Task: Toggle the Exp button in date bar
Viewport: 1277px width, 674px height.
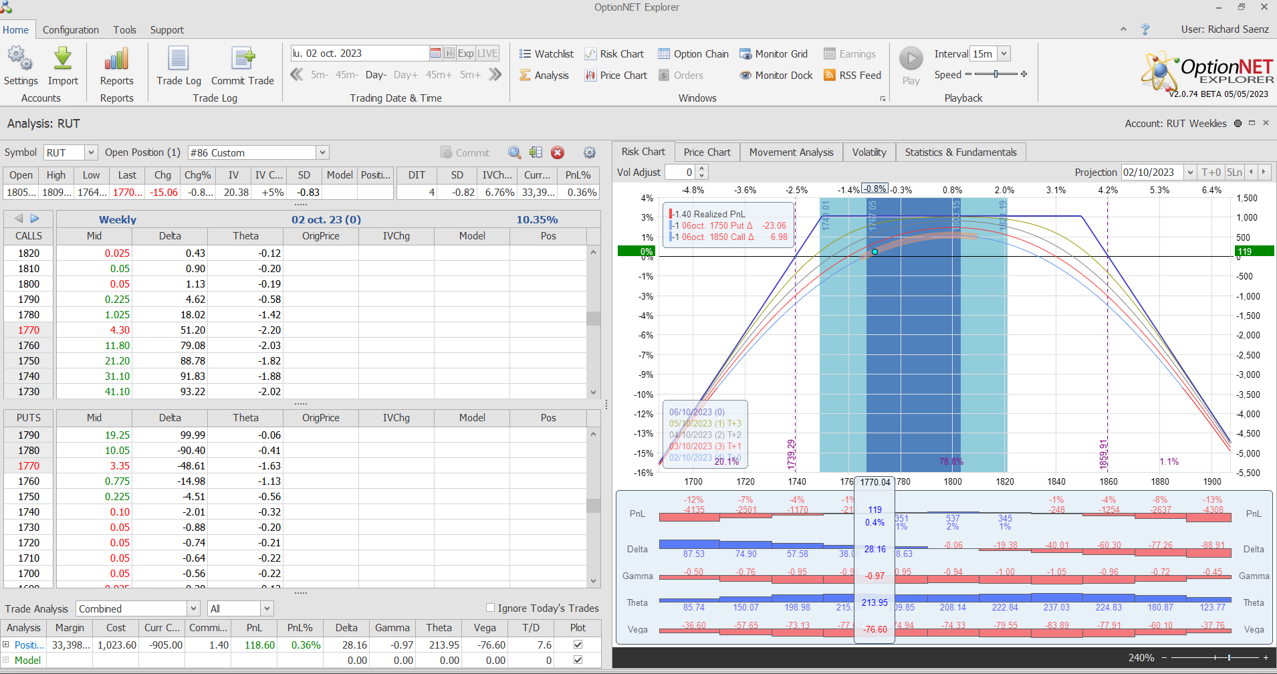Action: [466, 53]
